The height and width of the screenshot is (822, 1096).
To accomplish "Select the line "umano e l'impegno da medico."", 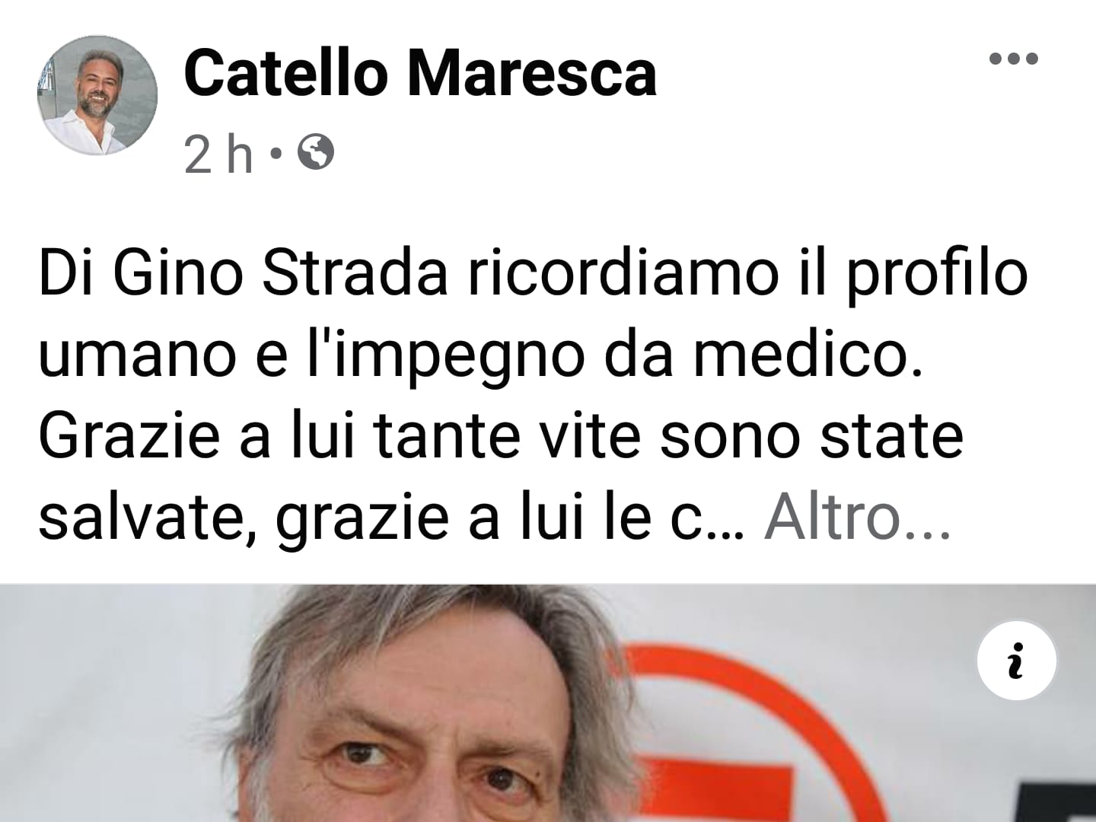I will coord(480,356).
